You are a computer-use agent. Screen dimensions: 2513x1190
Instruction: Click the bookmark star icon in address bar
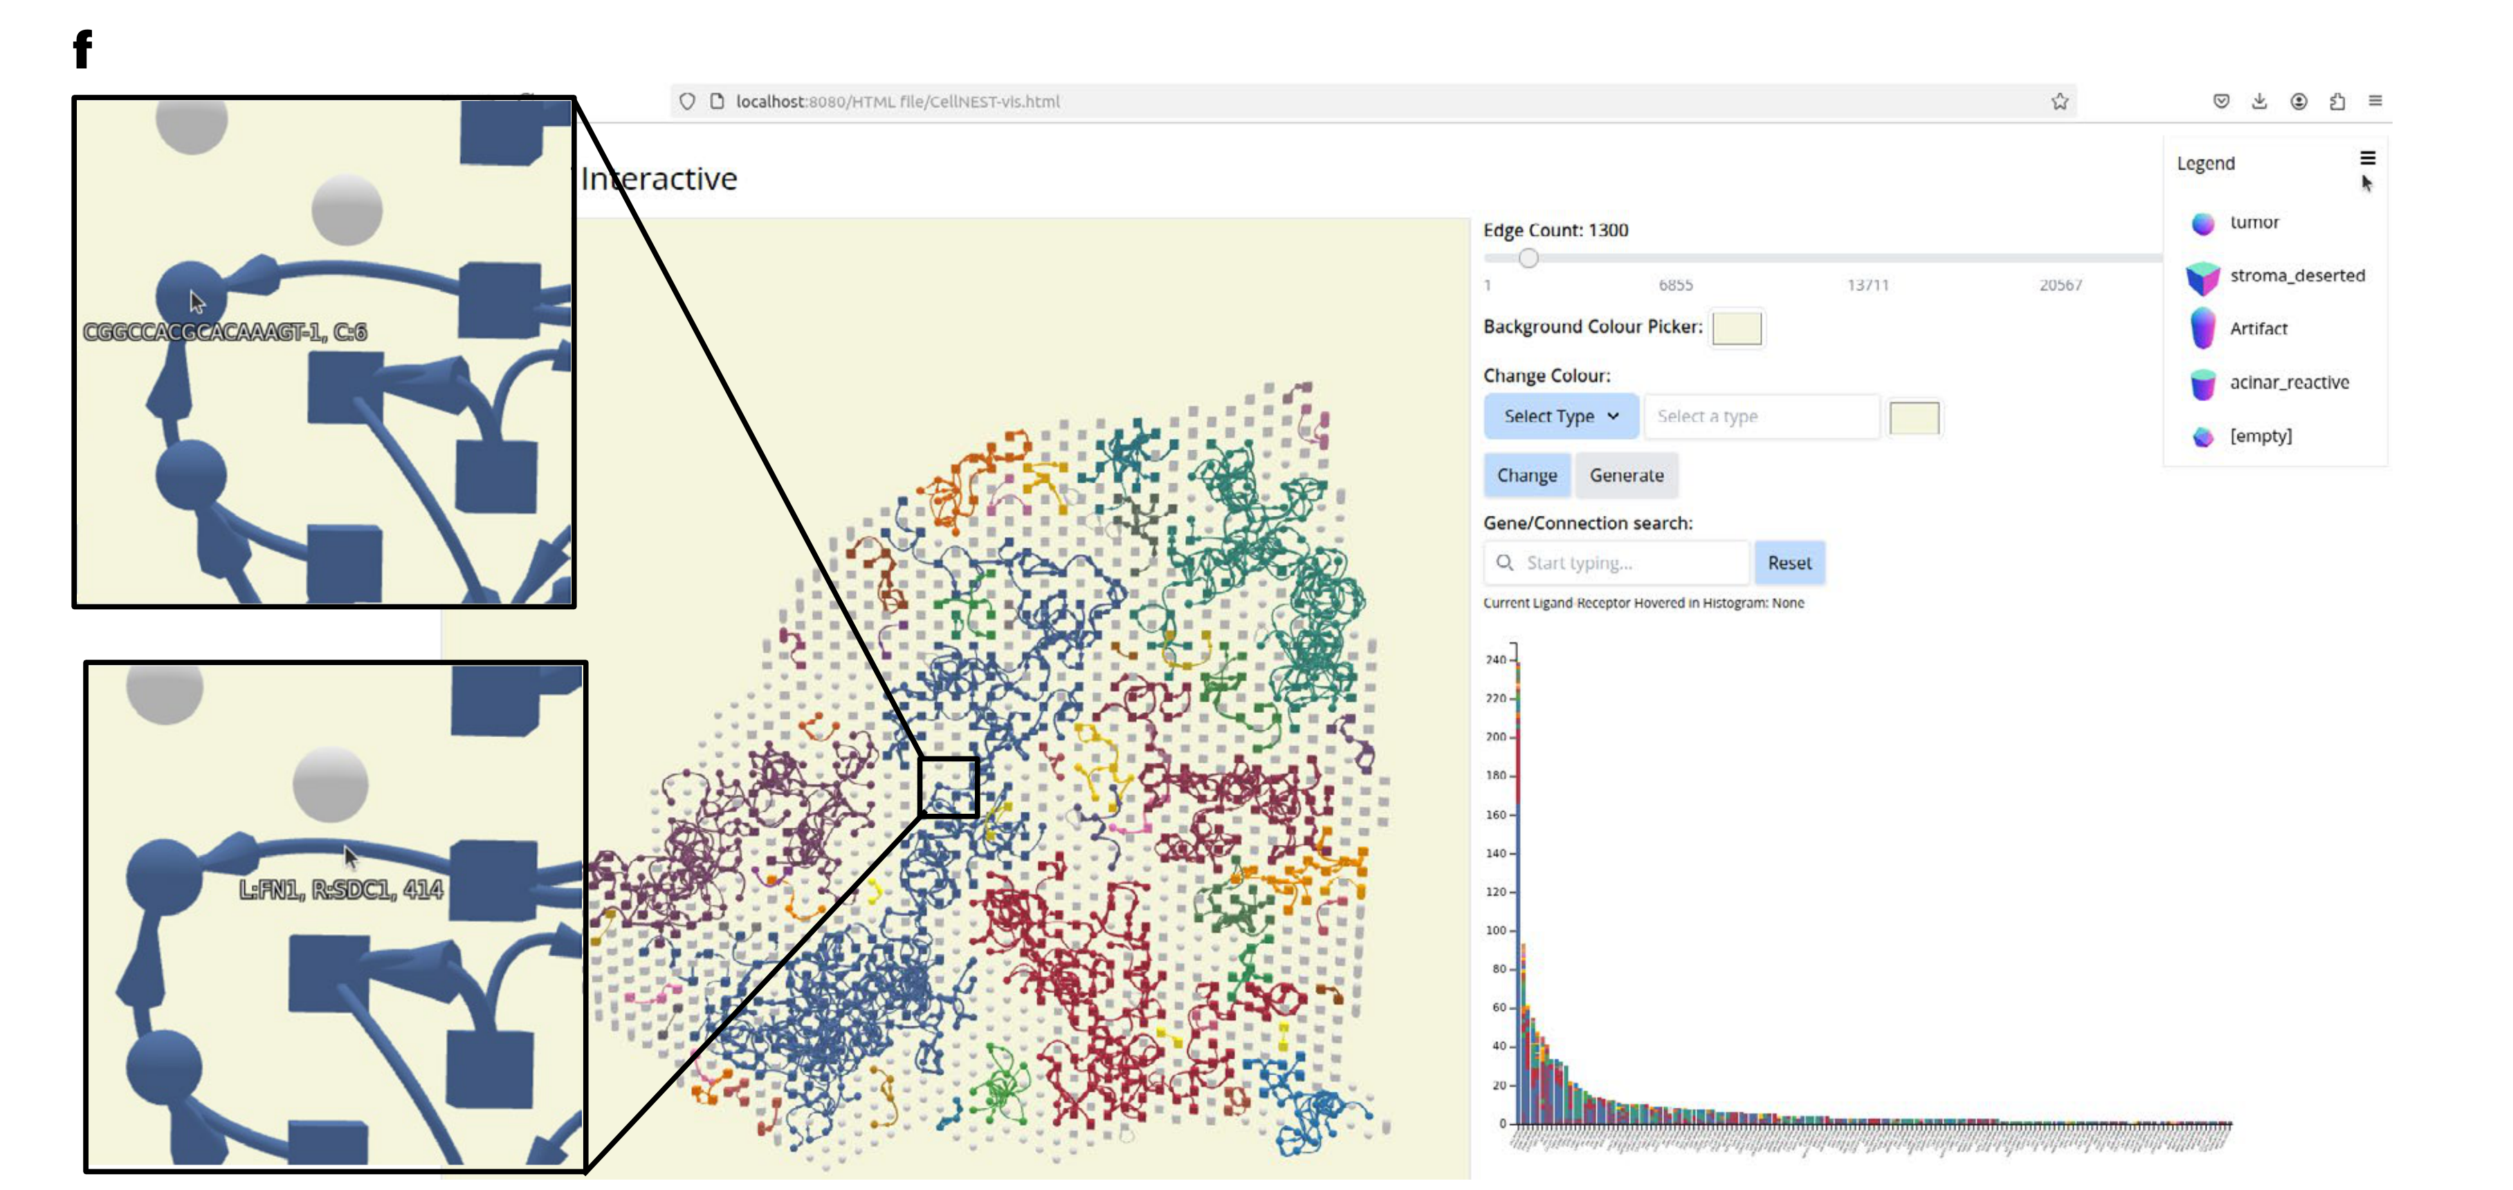coord(2059,102)
